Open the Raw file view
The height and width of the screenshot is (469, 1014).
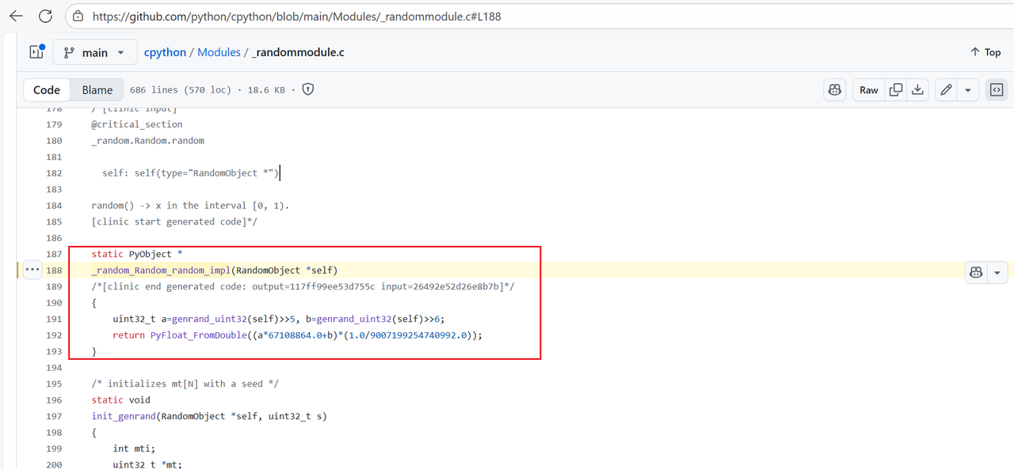click(869, 90)
